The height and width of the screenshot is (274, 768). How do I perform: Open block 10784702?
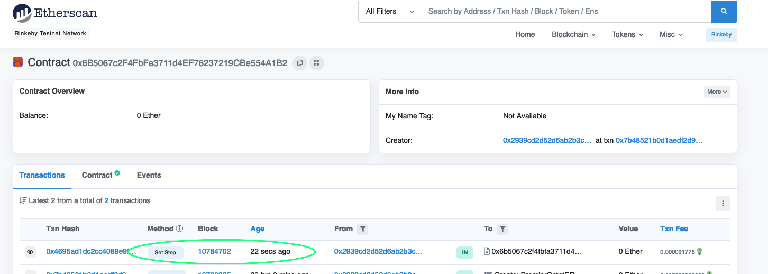(214, 251)
